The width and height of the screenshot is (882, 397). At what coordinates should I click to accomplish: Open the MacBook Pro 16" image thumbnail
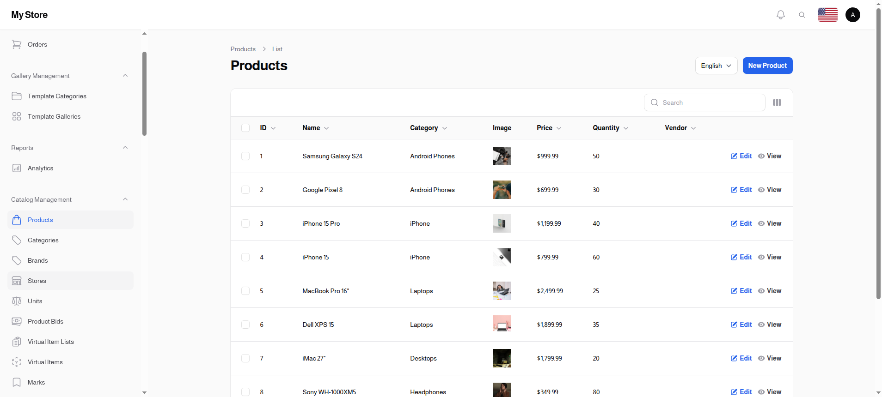502,291
